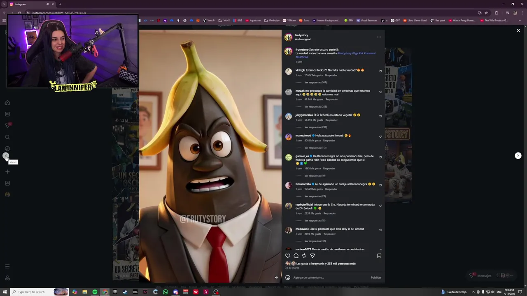Open emoji picker in comment box

(x=288, y=277)
